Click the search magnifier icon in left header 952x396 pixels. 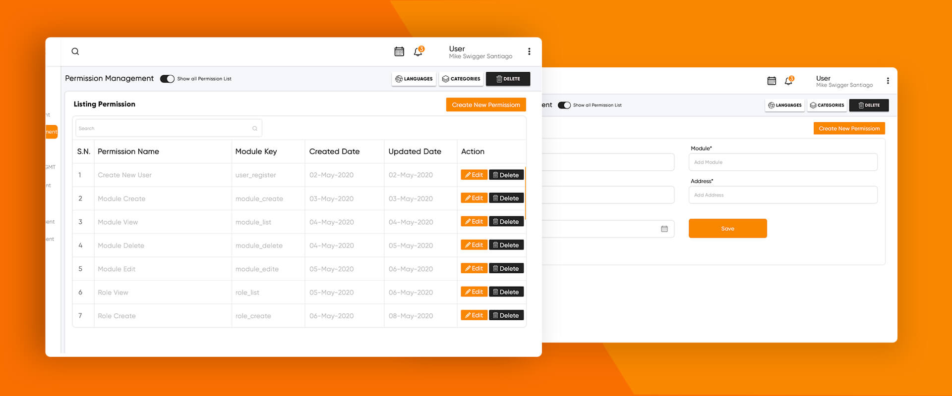[75, 51]
